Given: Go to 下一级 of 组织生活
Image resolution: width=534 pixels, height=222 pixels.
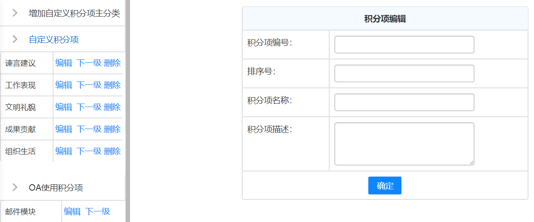Looking at the screenshot, I should 89,151.
